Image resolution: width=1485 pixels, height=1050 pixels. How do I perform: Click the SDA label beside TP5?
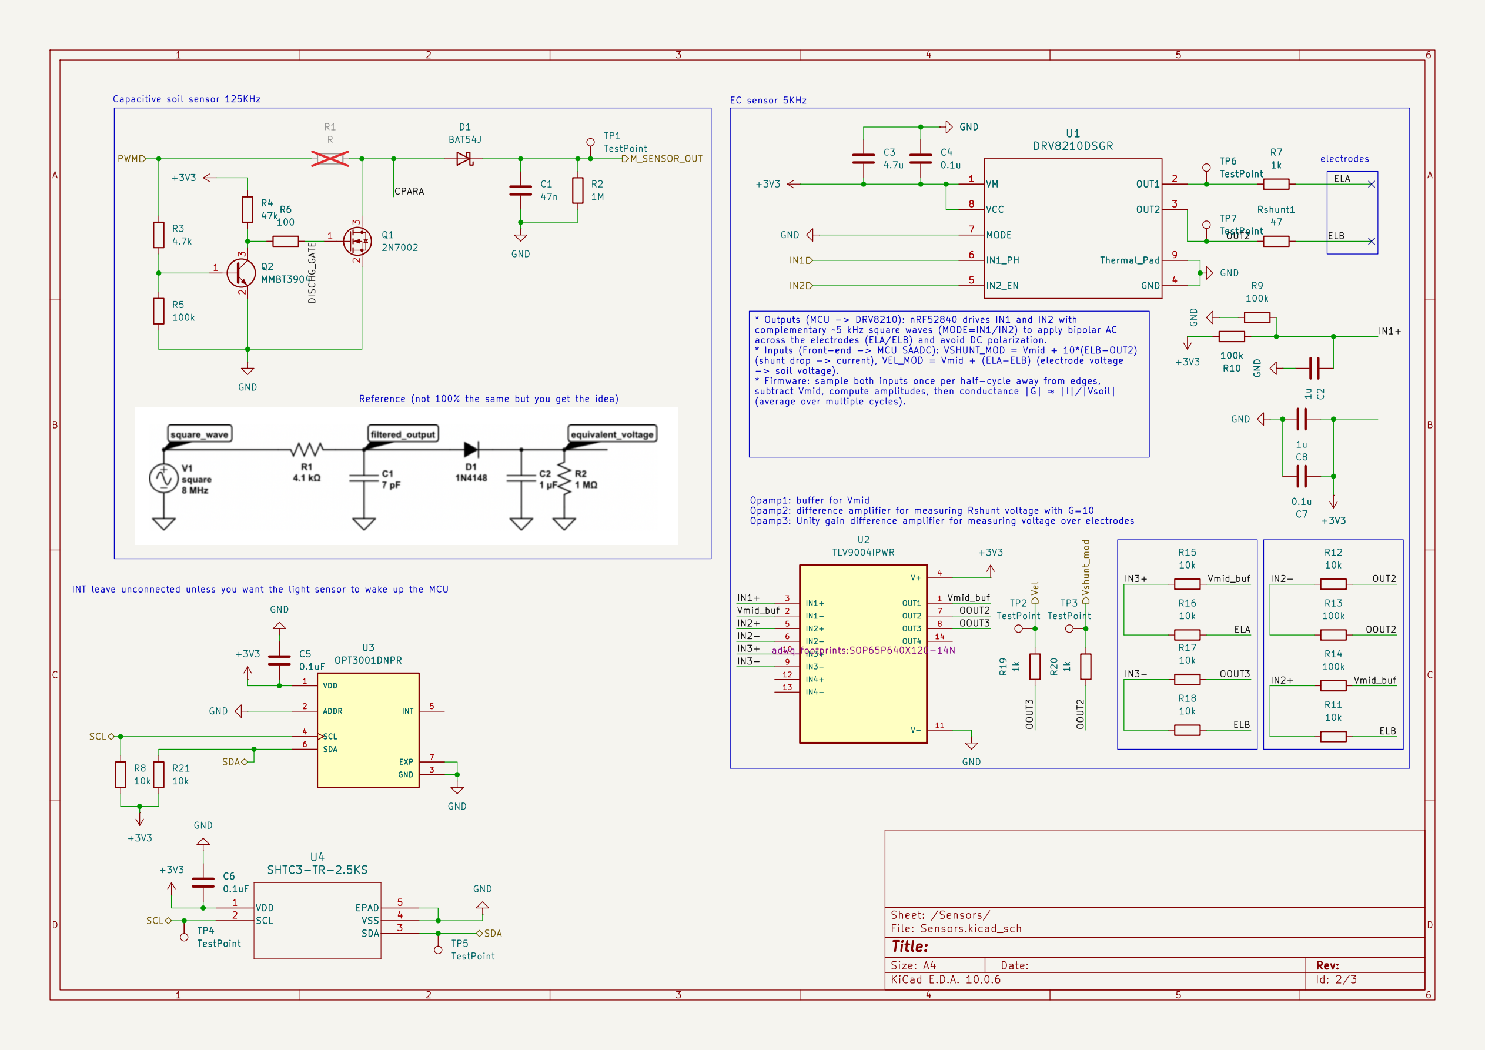click(490, 933)
